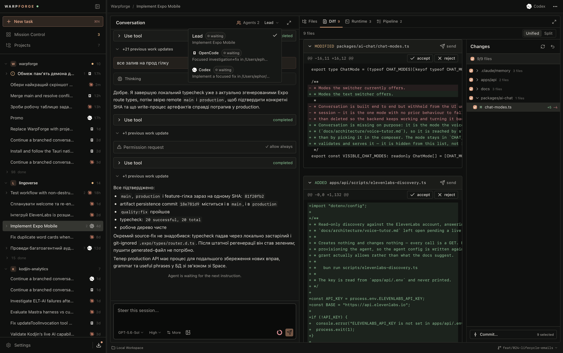Collapse the MODIFIED chat-modes.ts diff section
563x353 pixels.
[310, 46]
